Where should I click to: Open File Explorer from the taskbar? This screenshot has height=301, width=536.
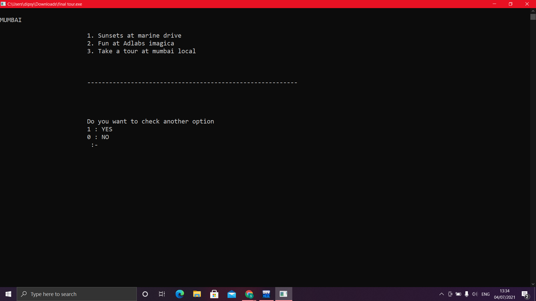(197, 294)
